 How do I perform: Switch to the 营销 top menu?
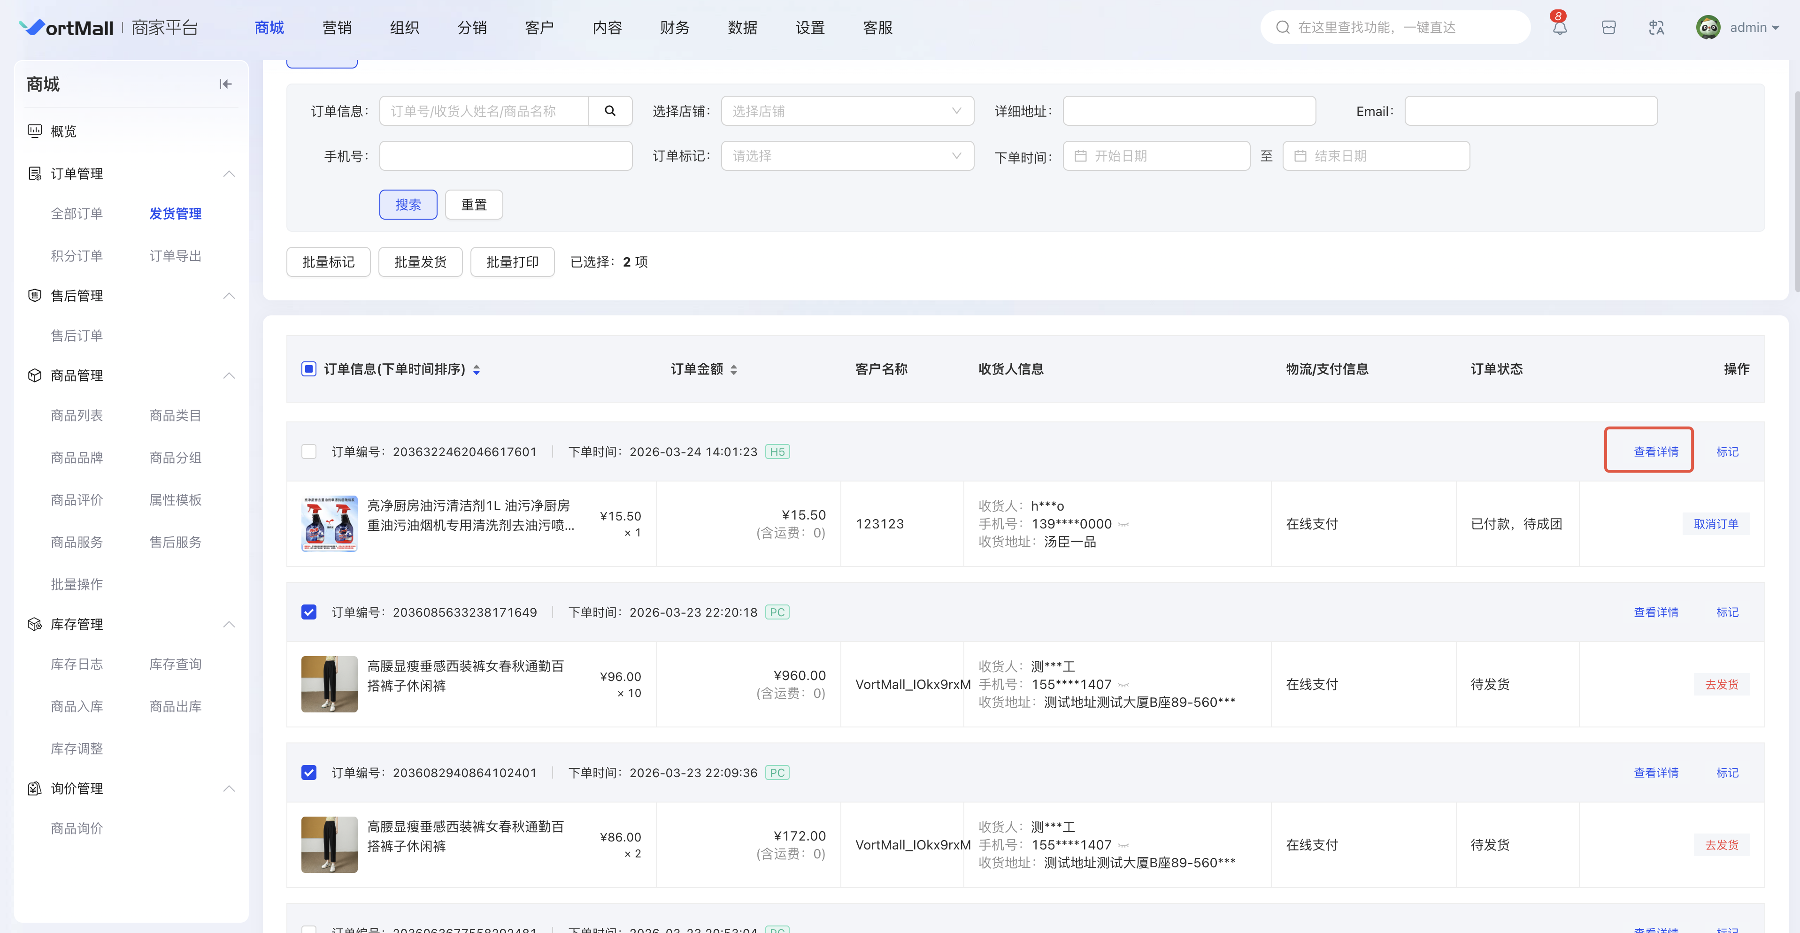click(337, 28)
